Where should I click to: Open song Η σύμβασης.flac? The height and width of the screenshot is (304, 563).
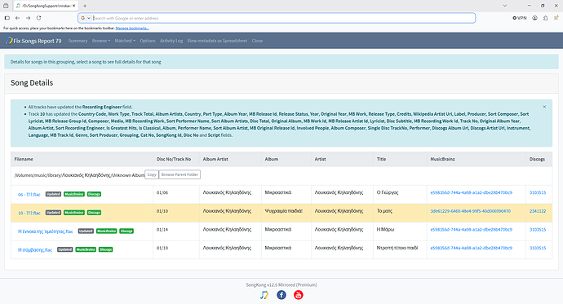tap(35, 250)
